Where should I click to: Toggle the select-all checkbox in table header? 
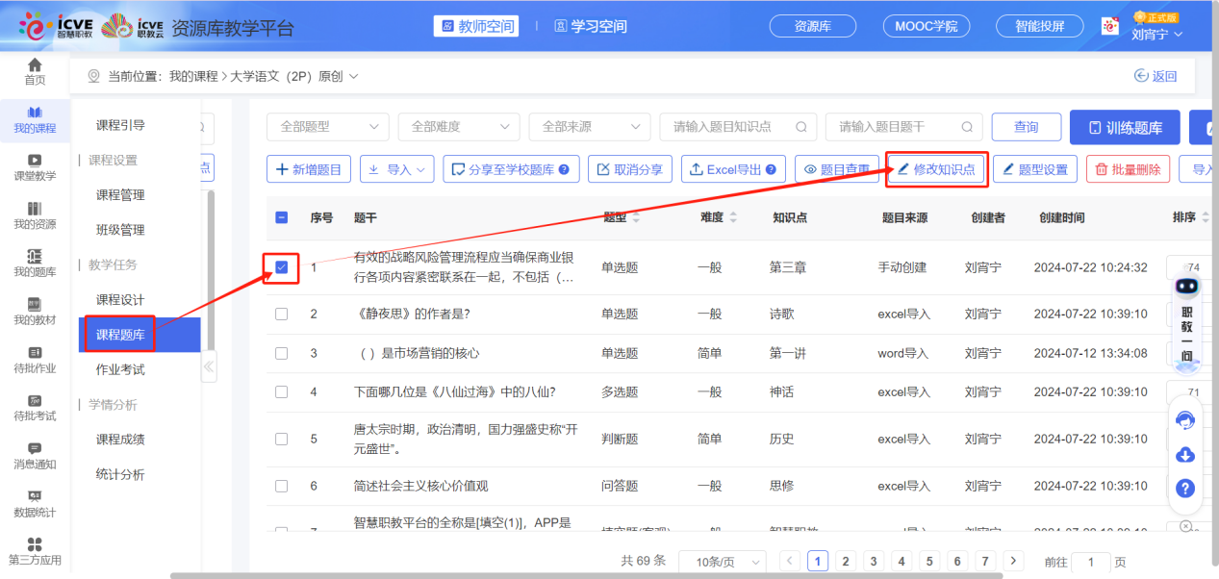pos(281,217)
